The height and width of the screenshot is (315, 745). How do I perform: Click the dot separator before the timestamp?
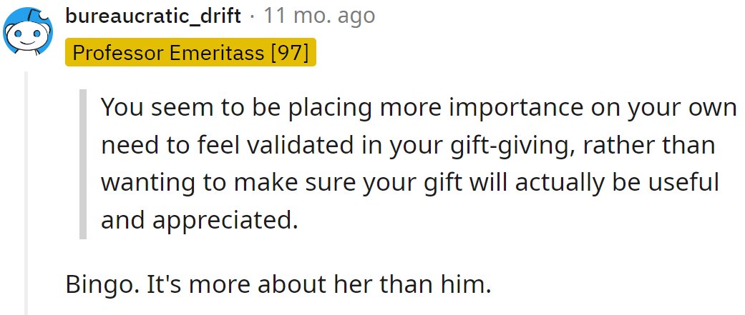(252, 16)
